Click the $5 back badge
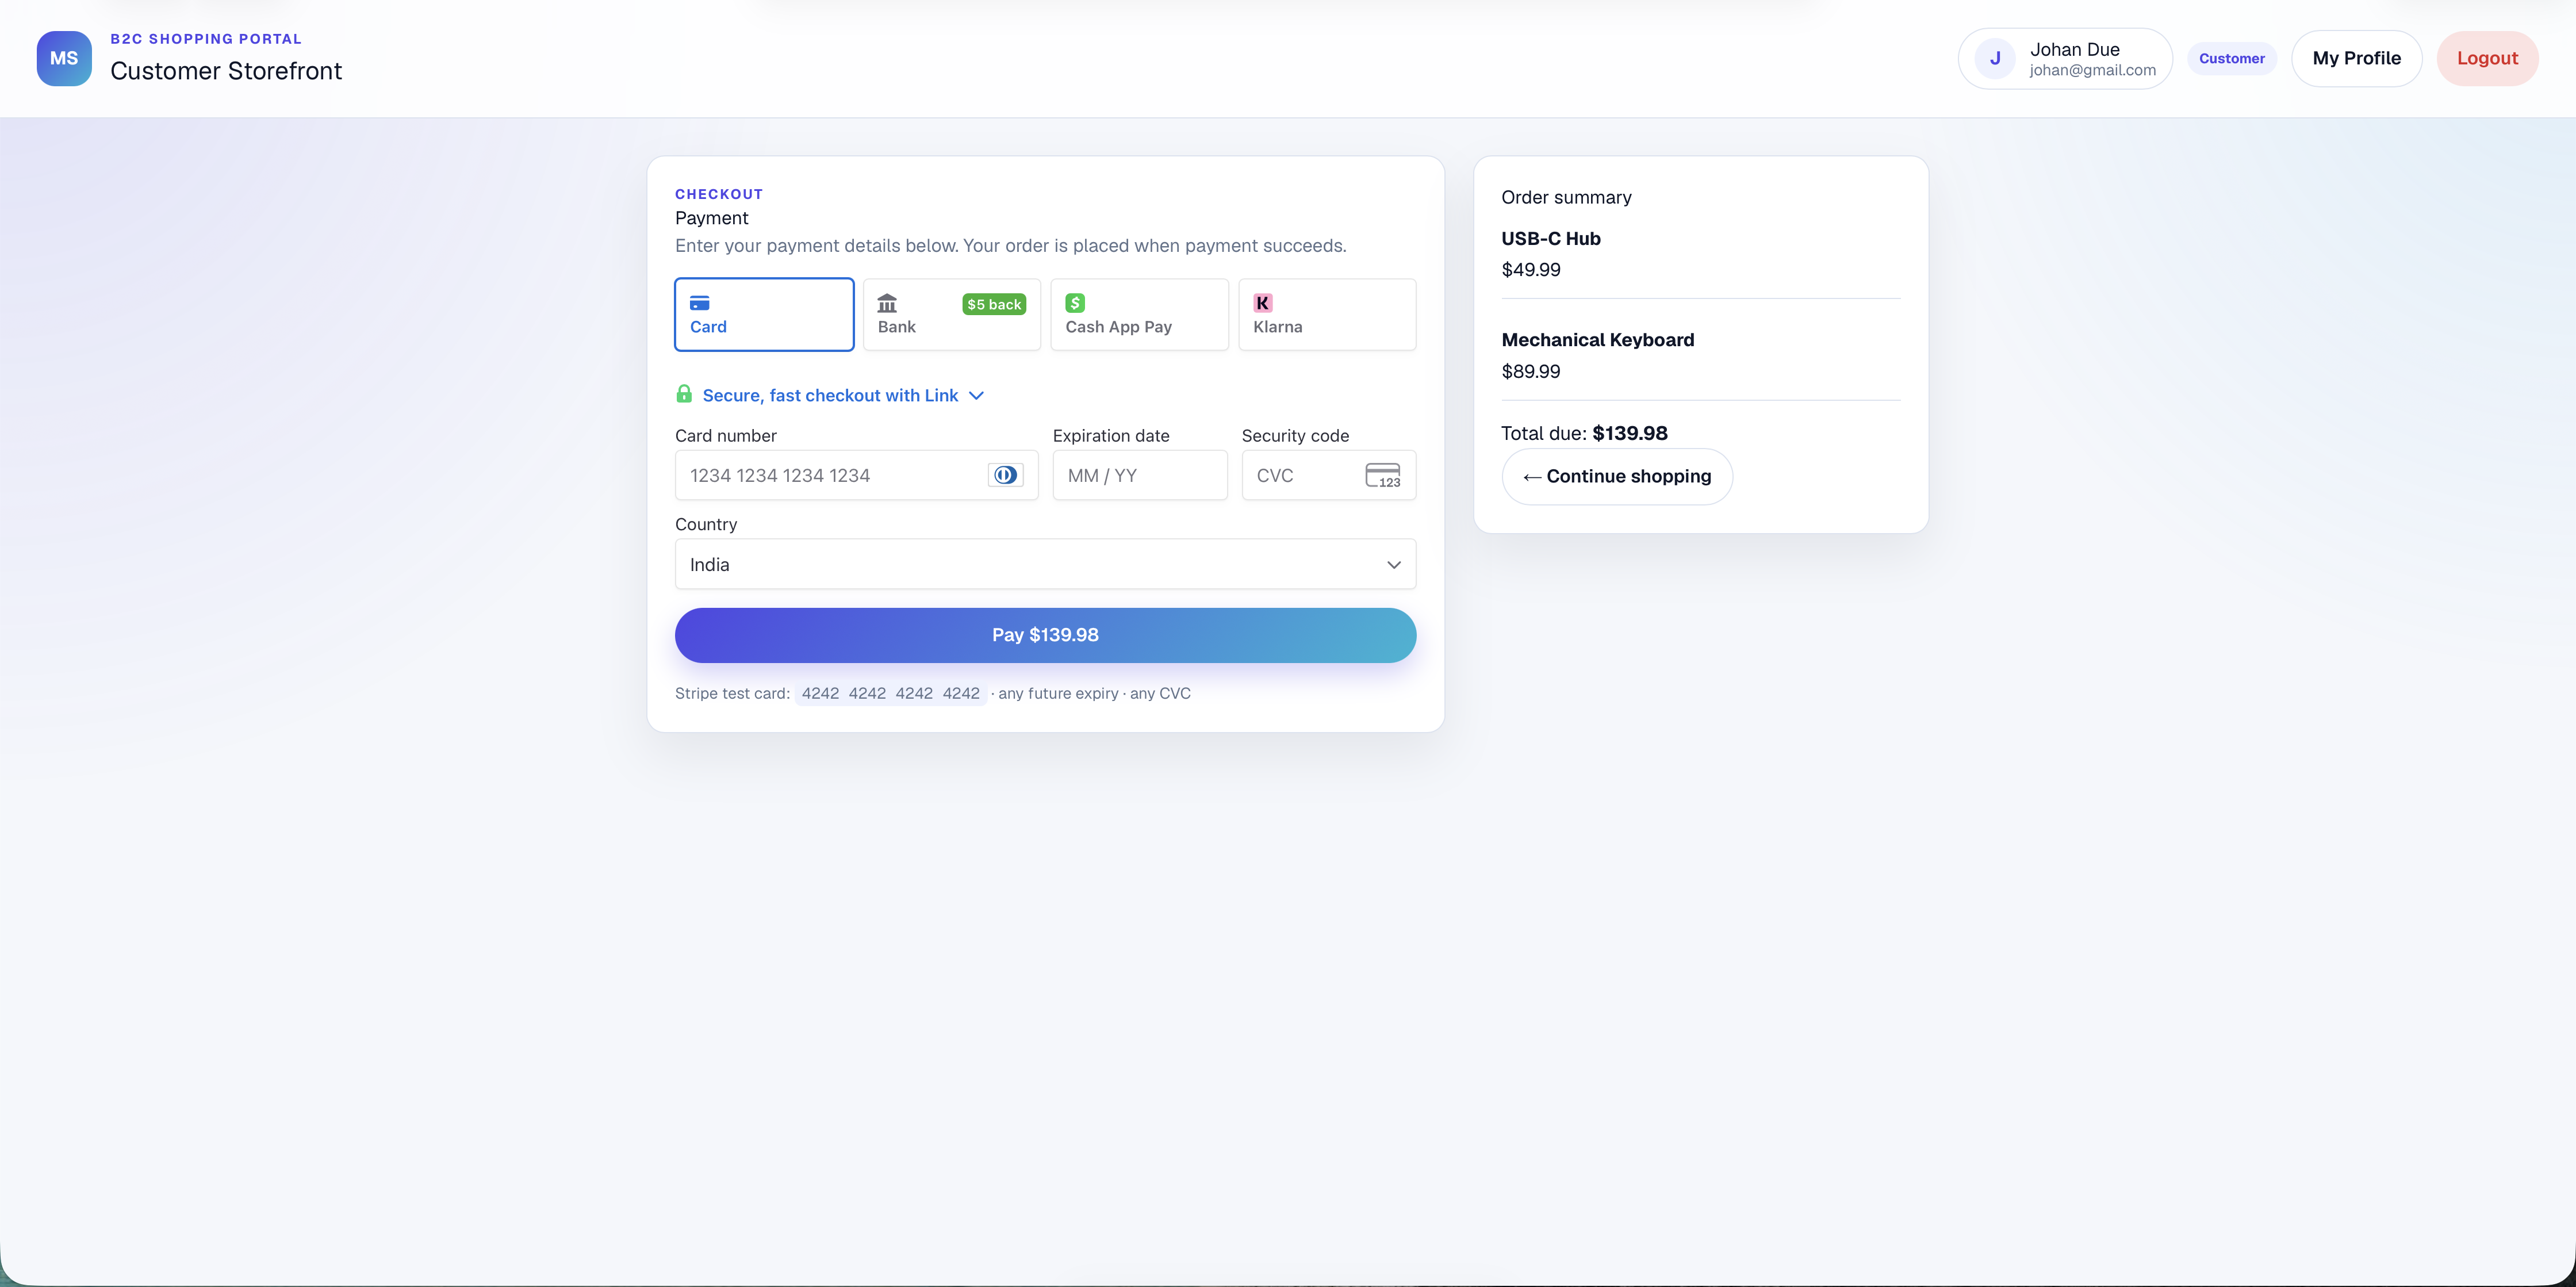Viewport: 2576px width, 1287px height. click(994, 304)
